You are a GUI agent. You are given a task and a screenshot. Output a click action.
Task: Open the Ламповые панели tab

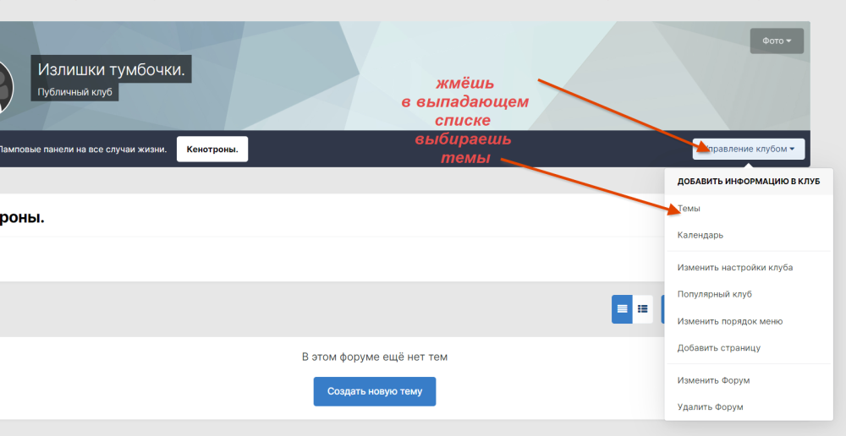(x=83, y=150)
